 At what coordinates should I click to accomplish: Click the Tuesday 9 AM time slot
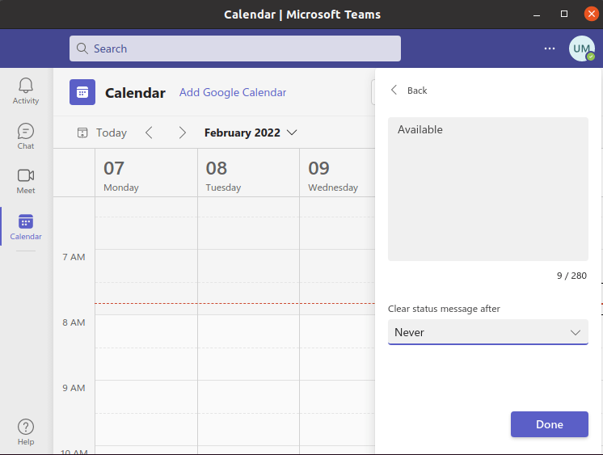pos(248,397)
